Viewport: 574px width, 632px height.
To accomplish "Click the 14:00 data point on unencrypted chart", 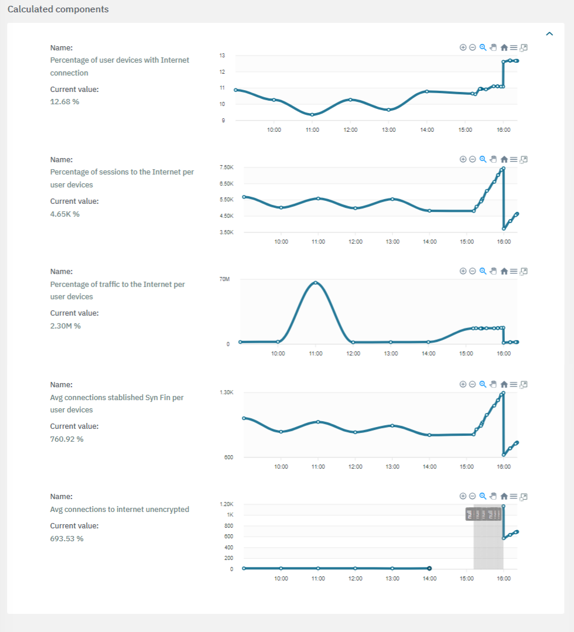I will 429,568.
